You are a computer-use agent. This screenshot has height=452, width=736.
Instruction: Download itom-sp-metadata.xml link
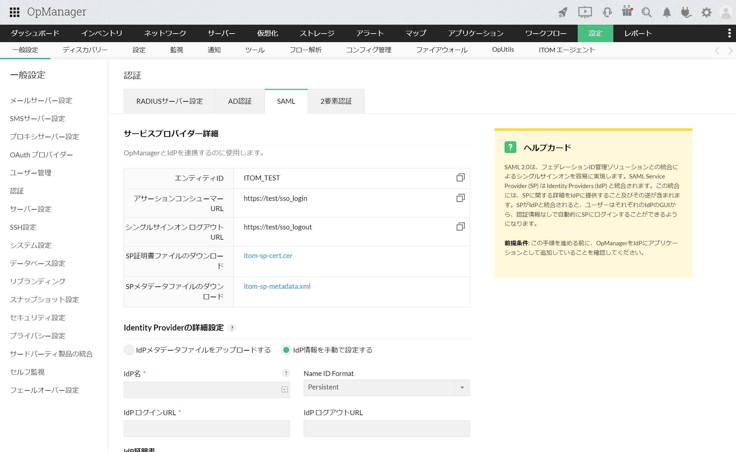coord(277,286)
